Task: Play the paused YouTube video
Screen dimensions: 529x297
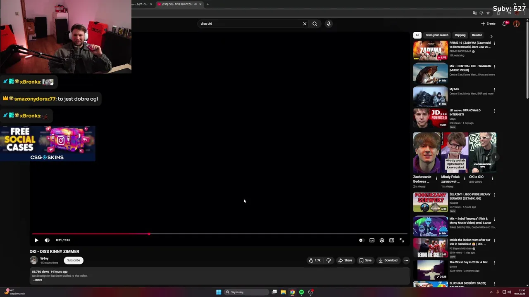Action: 36,240
